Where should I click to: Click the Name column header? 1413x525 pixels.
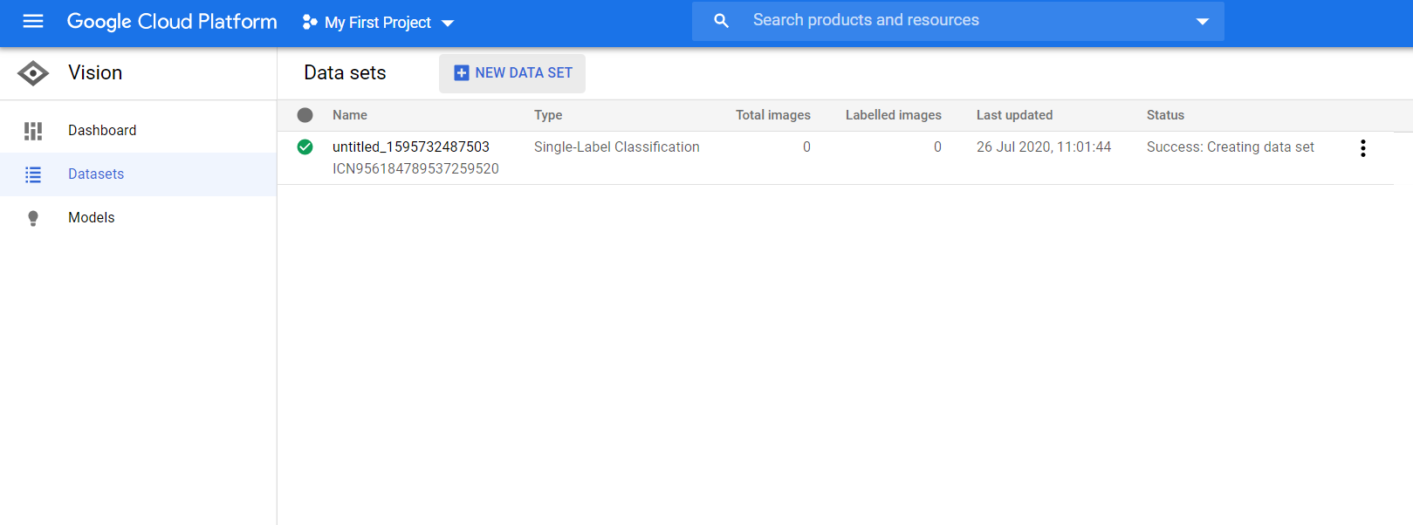point(350,115)
